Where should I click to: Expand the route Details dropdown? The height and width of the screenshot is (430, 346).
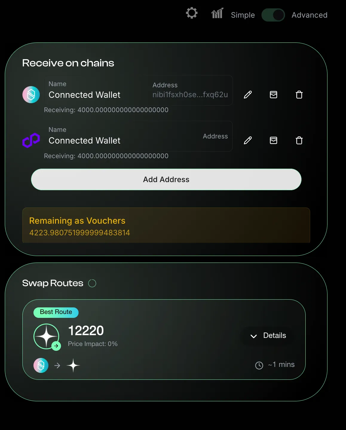pos(268,336)
